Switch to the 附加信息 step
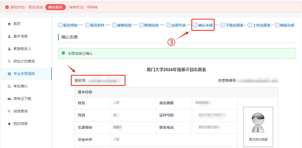 coord(149,25)
